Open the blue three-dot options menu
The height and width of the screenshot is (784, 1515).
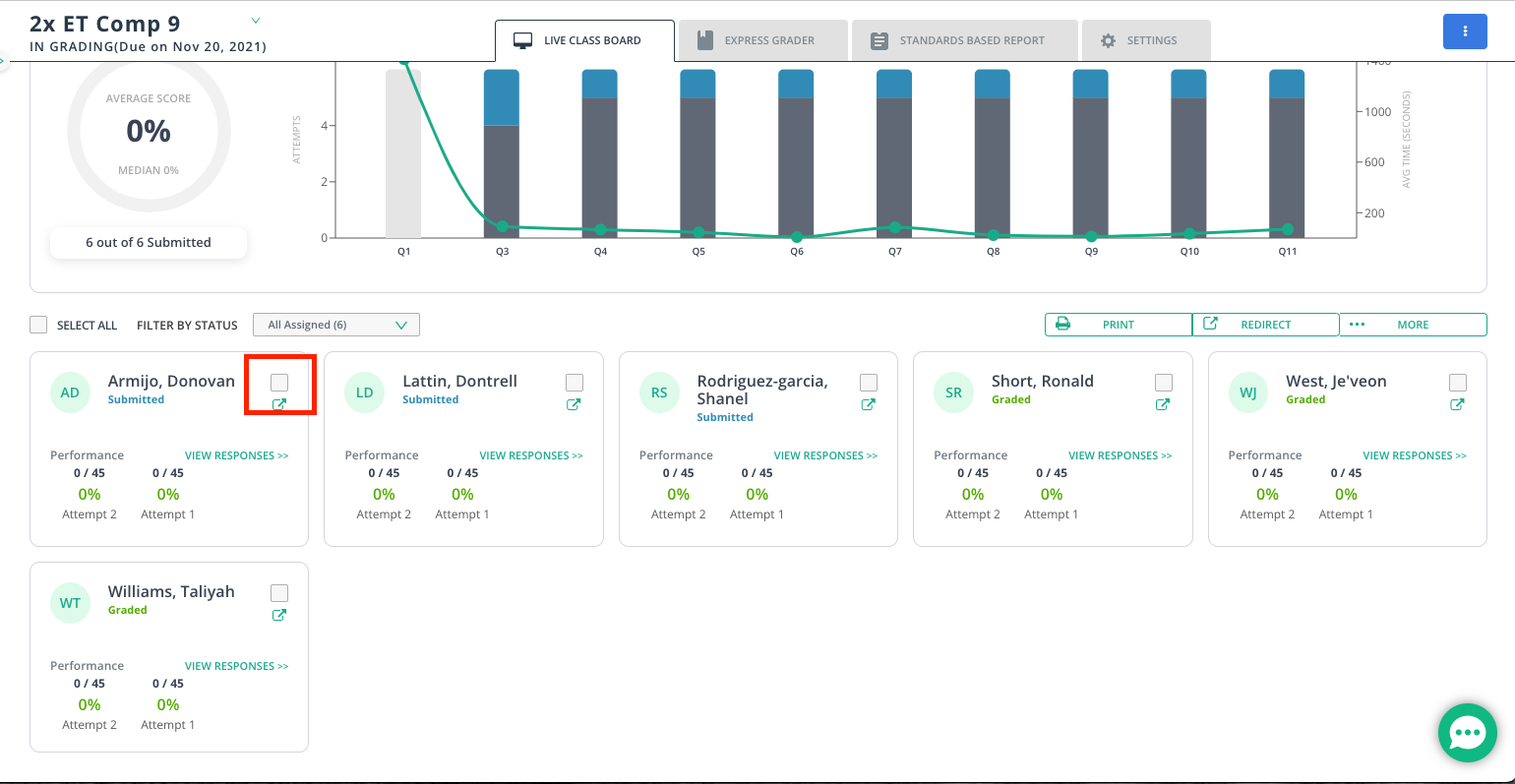(1465, 31)
